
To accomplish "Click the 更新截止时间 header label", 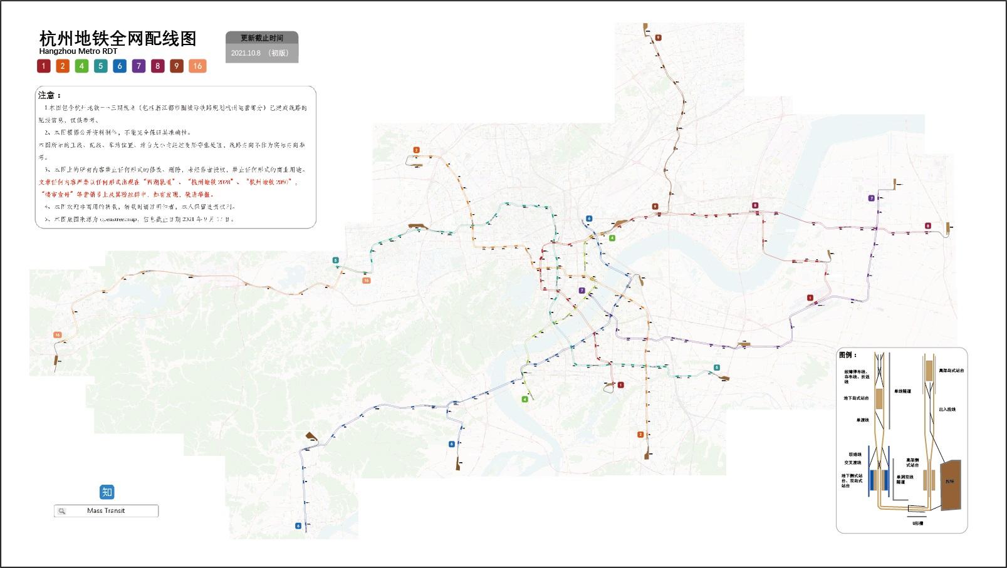I will point(262,38).
